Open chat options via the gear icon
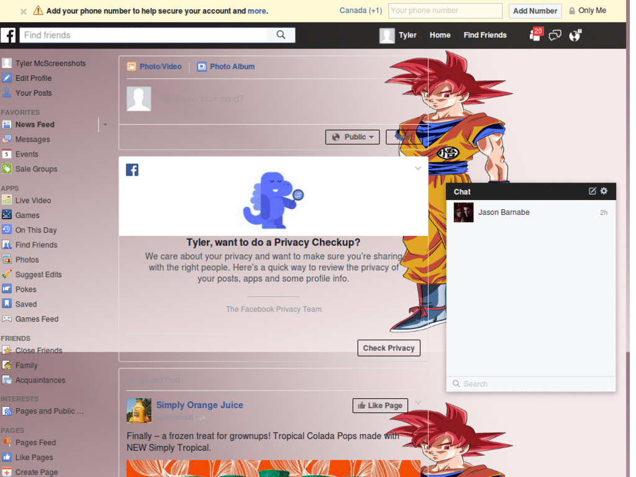Viewport: 636px width, 477px height. tap(603, 191)
